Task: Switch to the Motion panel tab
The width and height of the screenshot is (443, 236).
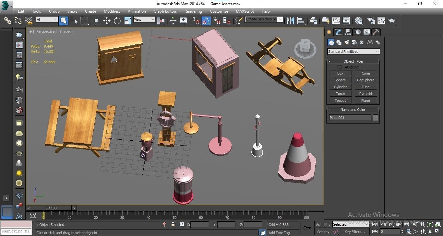Action: click(x=357, y=32)
